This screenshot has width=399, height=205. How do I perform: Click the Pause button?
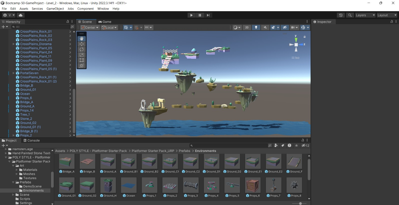pyautogui.click(x=200, y=15)
